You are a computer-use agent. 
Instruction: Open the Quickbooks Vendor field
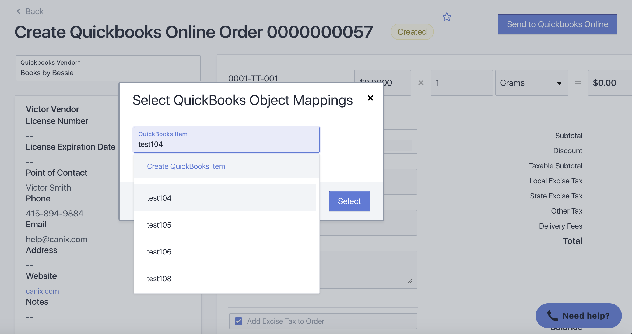[108, 68]
